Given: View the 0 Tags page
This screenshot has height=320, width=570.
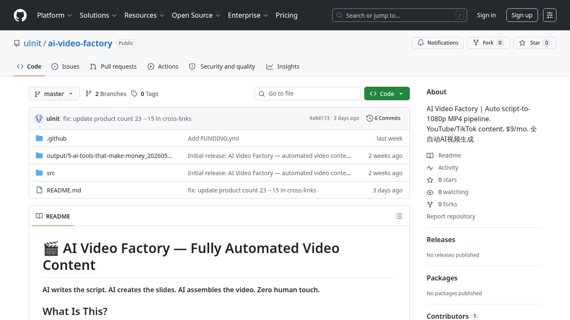Looking at the screenshot, I should point(145,94).
